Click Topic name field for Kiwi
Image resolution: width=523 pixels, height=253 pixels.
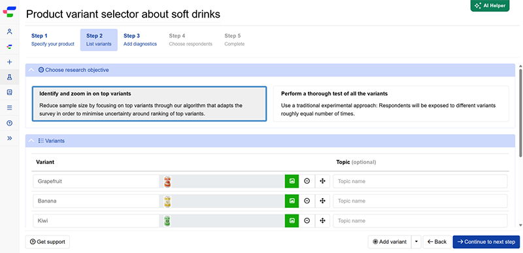pos(420,221)
